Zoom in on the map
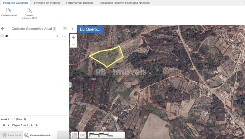The width and height of the screenshot is (245, 139). point(73,38)
